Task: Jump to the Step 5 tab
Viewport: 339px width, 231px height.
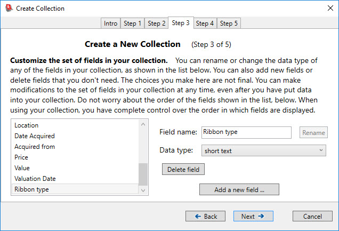Action: click(x=229, y=23)
